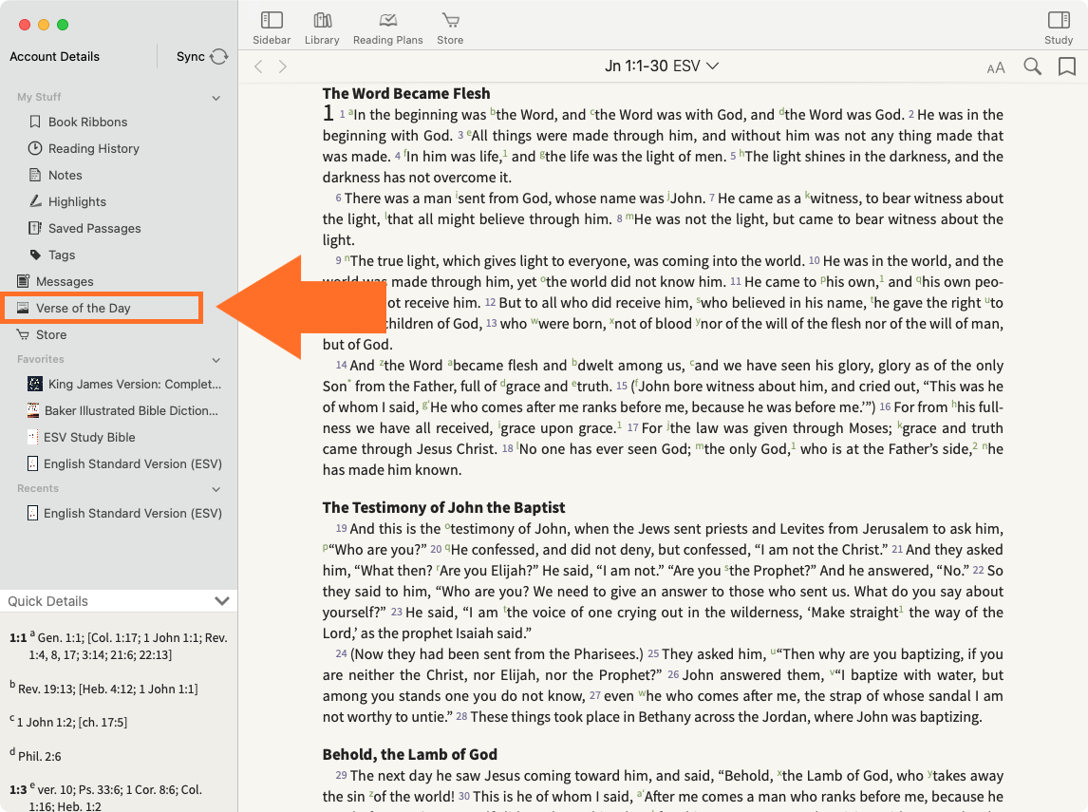Click the Verse of the Day icon
This screenshot has height=812, width=1088.
[23, 308]
